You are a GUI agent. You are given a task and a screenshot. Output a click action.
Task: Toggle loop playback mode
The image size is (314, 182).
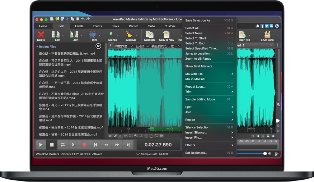[62, 144]
